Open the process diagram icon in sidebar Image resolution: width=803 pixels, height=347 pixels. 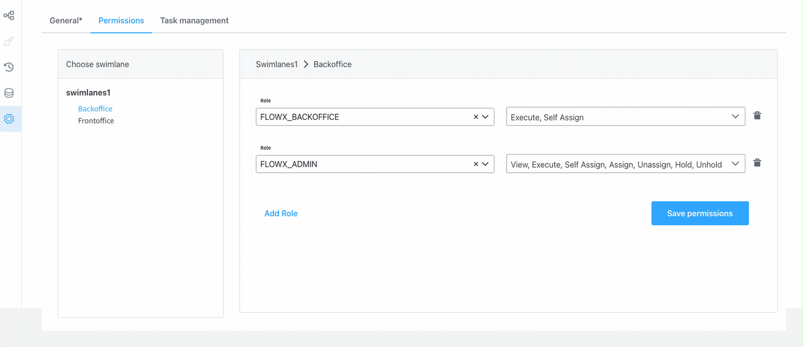9,15
